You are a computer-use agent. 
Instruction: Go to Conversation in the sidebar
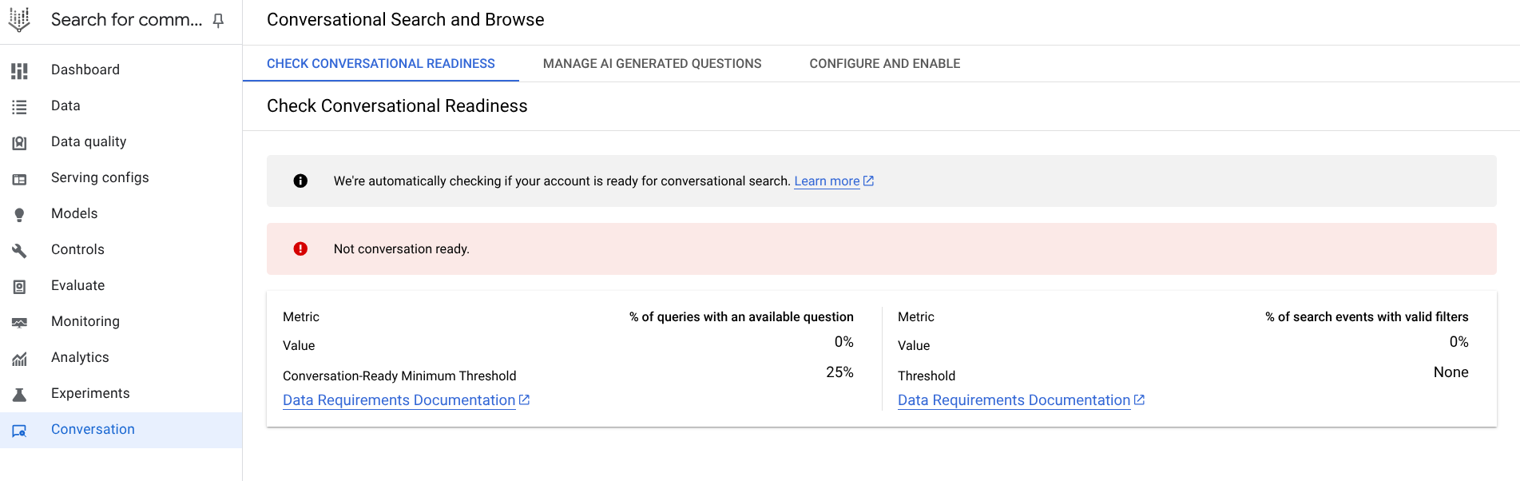point(93,430)
